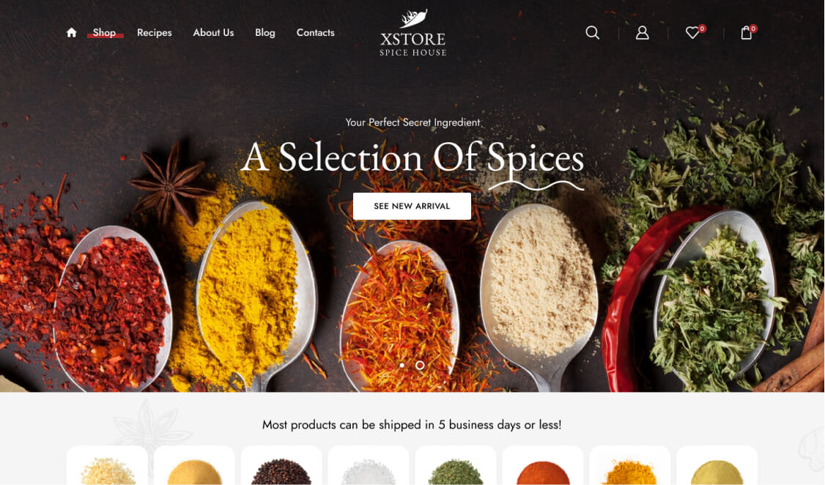Select the second circular slide indicator
This screenshot has width=825, height=485.
coord(420,365)
